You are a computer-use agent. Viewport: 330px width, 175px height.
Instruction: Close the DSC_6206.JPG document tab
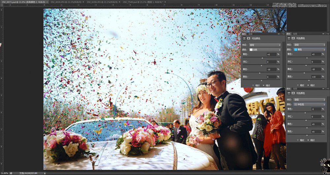coord(119,2)
